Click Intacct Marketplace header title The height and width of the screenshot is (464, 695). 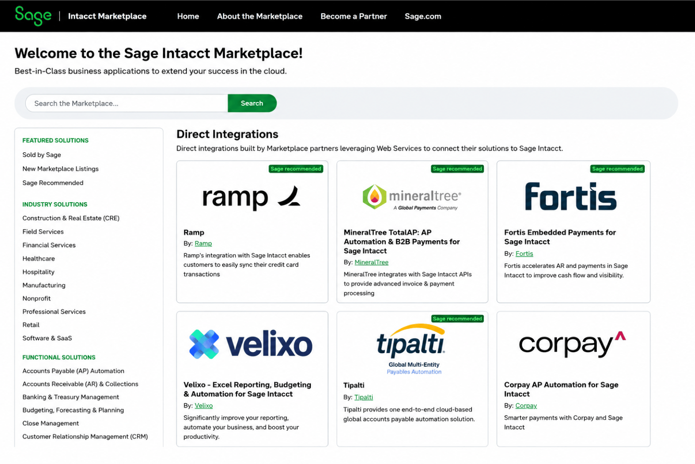[107, 16]
